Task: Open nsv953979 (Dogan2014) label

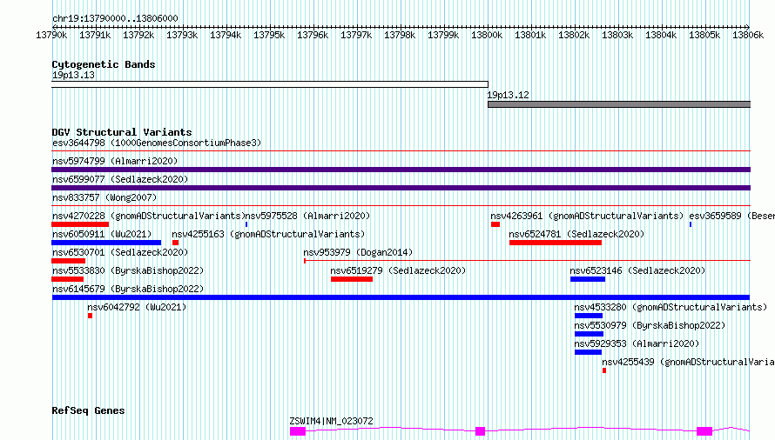Action: [x=358, y=252]
